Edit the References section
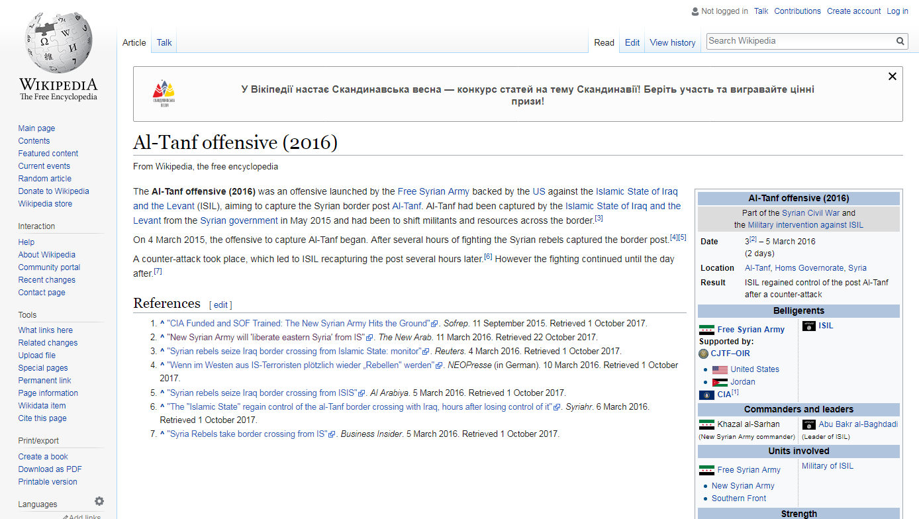The image size is (919, 519). pyautogui.click(x=220, y=305)
